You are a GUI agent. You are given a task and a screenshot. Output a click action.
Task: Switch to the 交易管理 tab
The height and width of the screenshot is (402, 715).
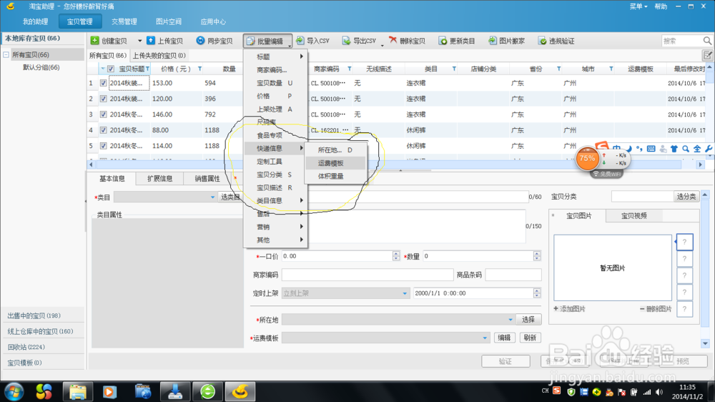124,21
